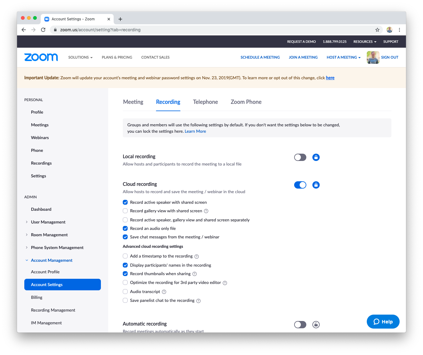Check Record active speaker, gallery view separately
Image resolution: width=423 pixels, height=355 pixels.
(x=125, y=220)
